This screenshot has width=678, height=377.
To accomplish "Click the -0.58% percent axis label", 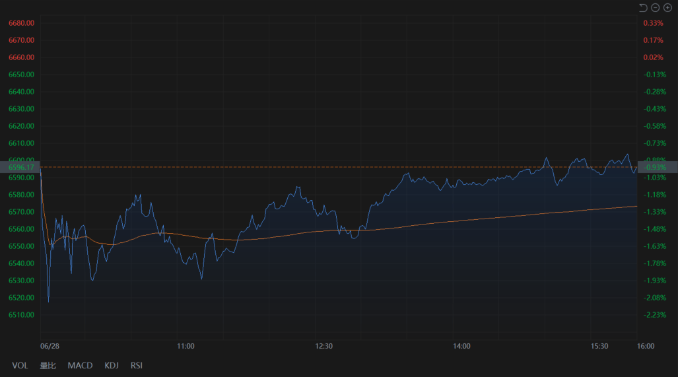I will point(655,126).
